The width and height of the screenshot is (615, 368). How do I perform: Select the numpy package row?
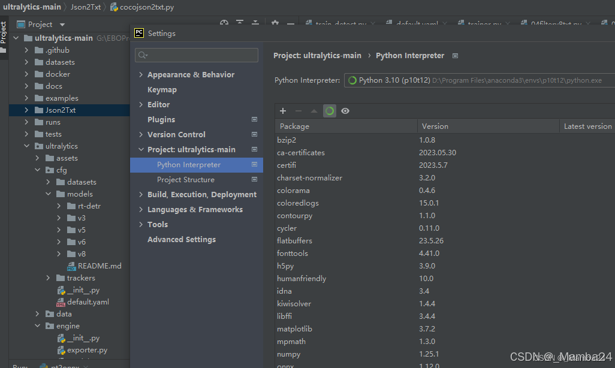(x=445, y=354)
